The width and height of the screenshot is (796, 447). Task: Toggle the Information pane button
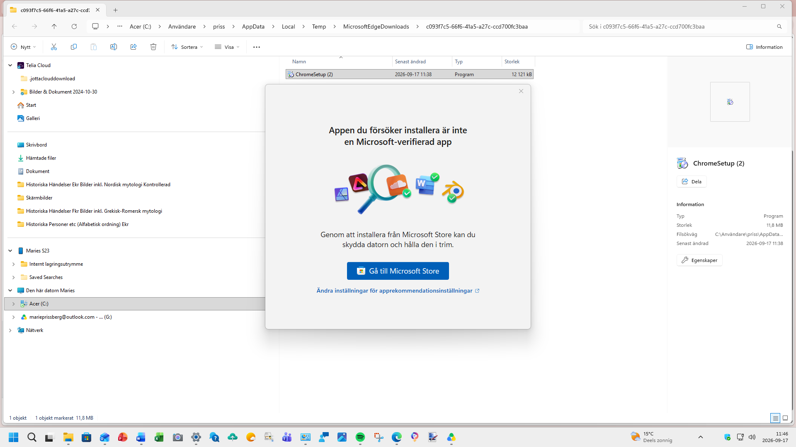click(x=764, y=47)
